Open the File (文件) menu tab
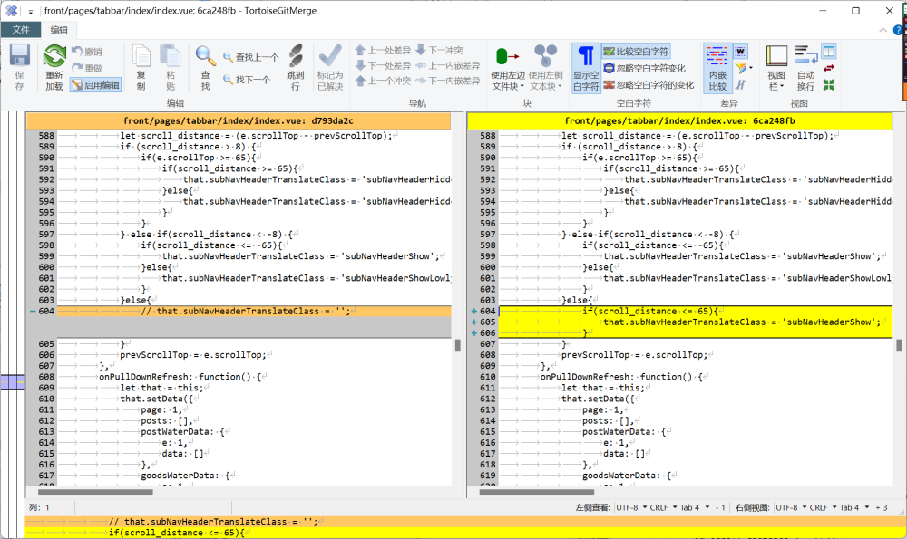Screen dimensions: 907x539 21,30
